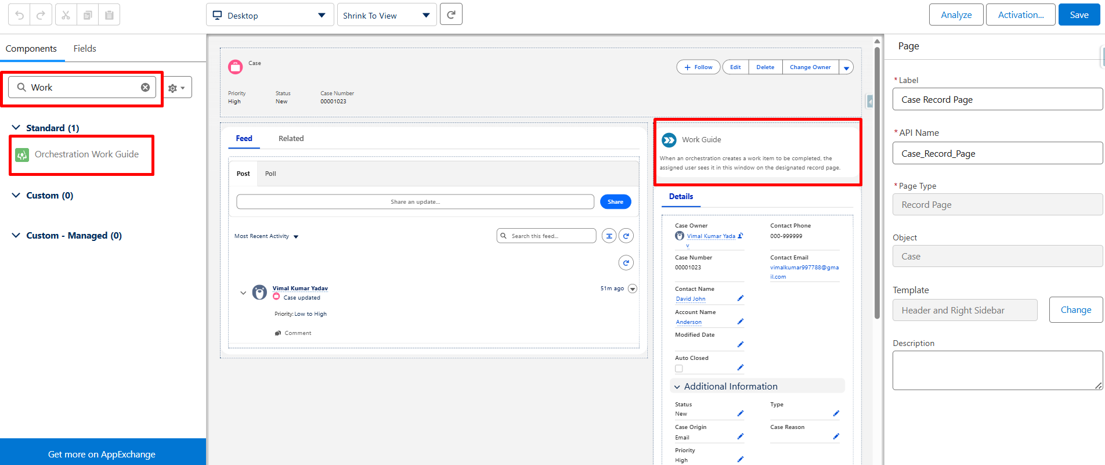1105x465 pixels.
Task: Clear the Work search text
Action: pyautogui.click(x=145, y=87)
